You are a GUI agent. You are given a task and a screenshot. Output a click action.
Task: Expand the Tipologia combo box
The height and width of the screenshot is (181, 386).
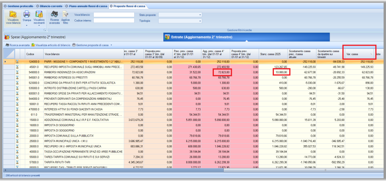click(x=200, y=20)
